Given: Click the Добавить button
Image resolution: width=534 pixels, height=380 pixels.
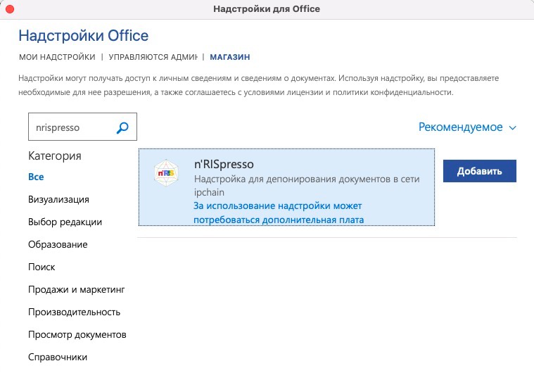Looking at the screenshot, I should point(480,171).
